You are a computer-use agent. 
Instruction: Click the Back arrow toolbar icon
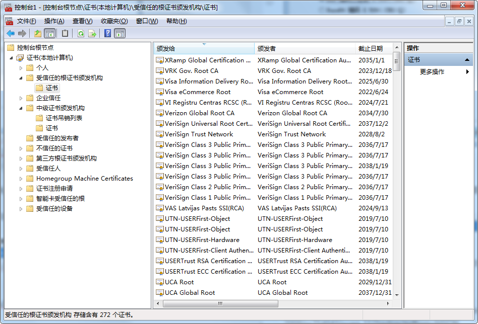coord(11,34)
